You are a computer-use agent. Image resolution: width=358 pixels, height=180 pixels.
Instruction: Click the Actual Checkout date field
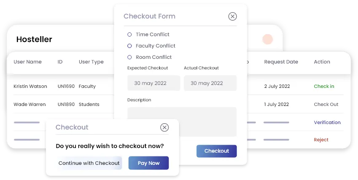pyautogui.click(x=210, y=83)
